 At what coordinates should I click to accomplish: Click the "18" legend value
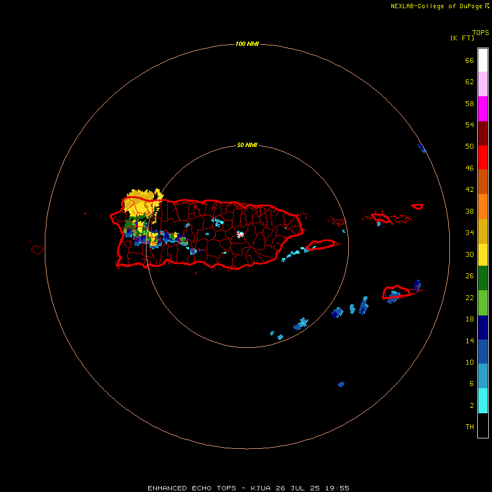pyautogui.click(x=470, y=319)
